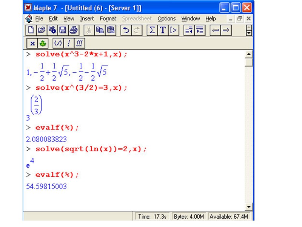Screen dimensions: 302x227
Task: Go back with left arrow icon
Action: point(215,30)
